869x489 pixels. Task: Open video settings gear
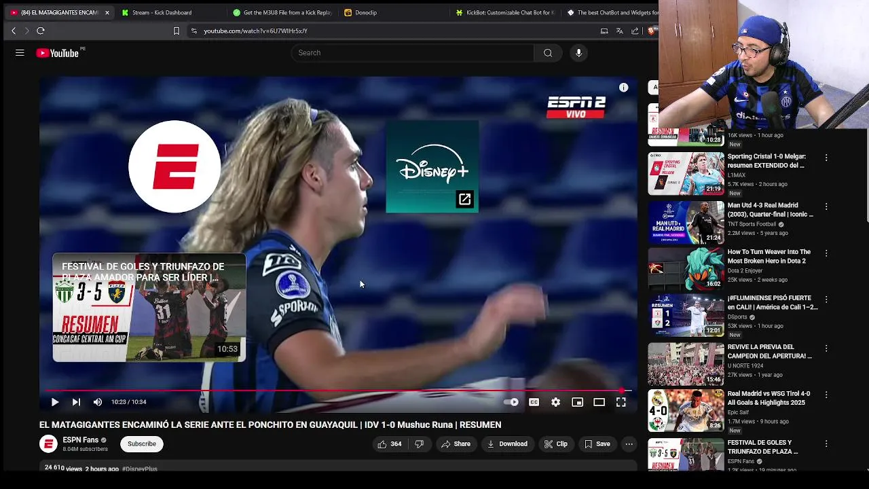click(556, 402)
